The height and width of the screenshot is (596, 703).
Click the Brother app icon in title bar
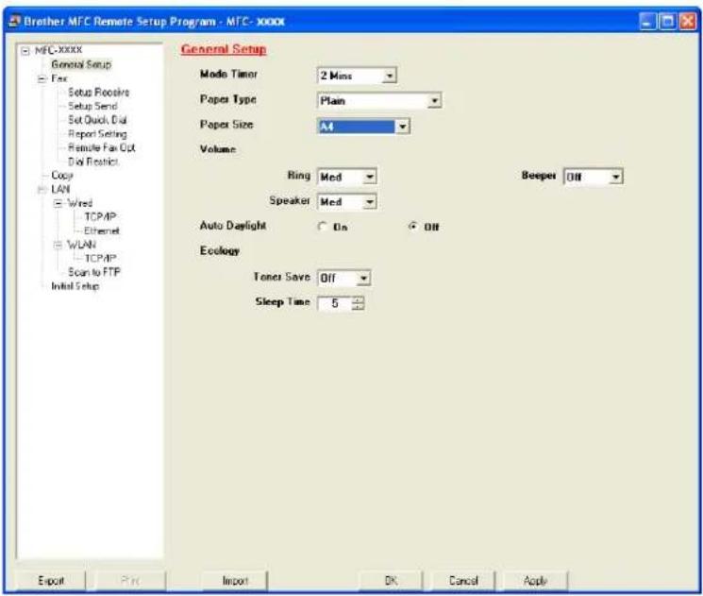point(15,21)
